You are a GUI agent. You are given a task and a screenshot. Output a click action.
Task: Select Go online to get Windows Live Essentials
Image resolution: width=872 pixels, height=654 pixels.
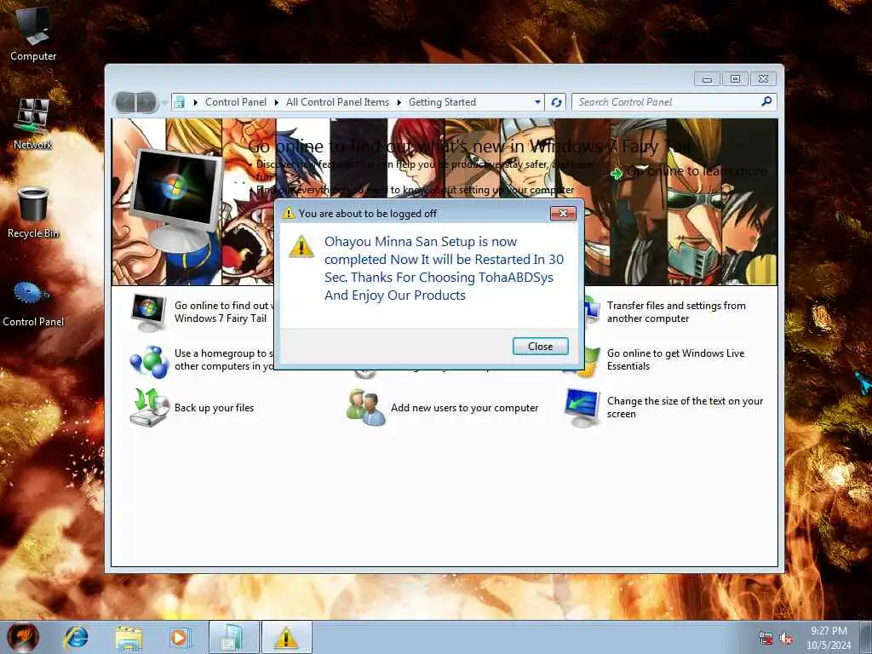point(675,359)
